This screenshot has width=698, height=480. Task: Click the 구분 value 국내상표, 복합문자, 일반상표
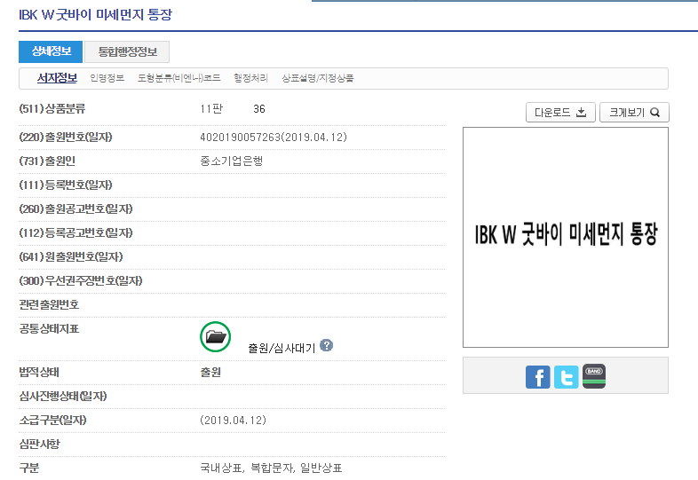pos(271,468)
